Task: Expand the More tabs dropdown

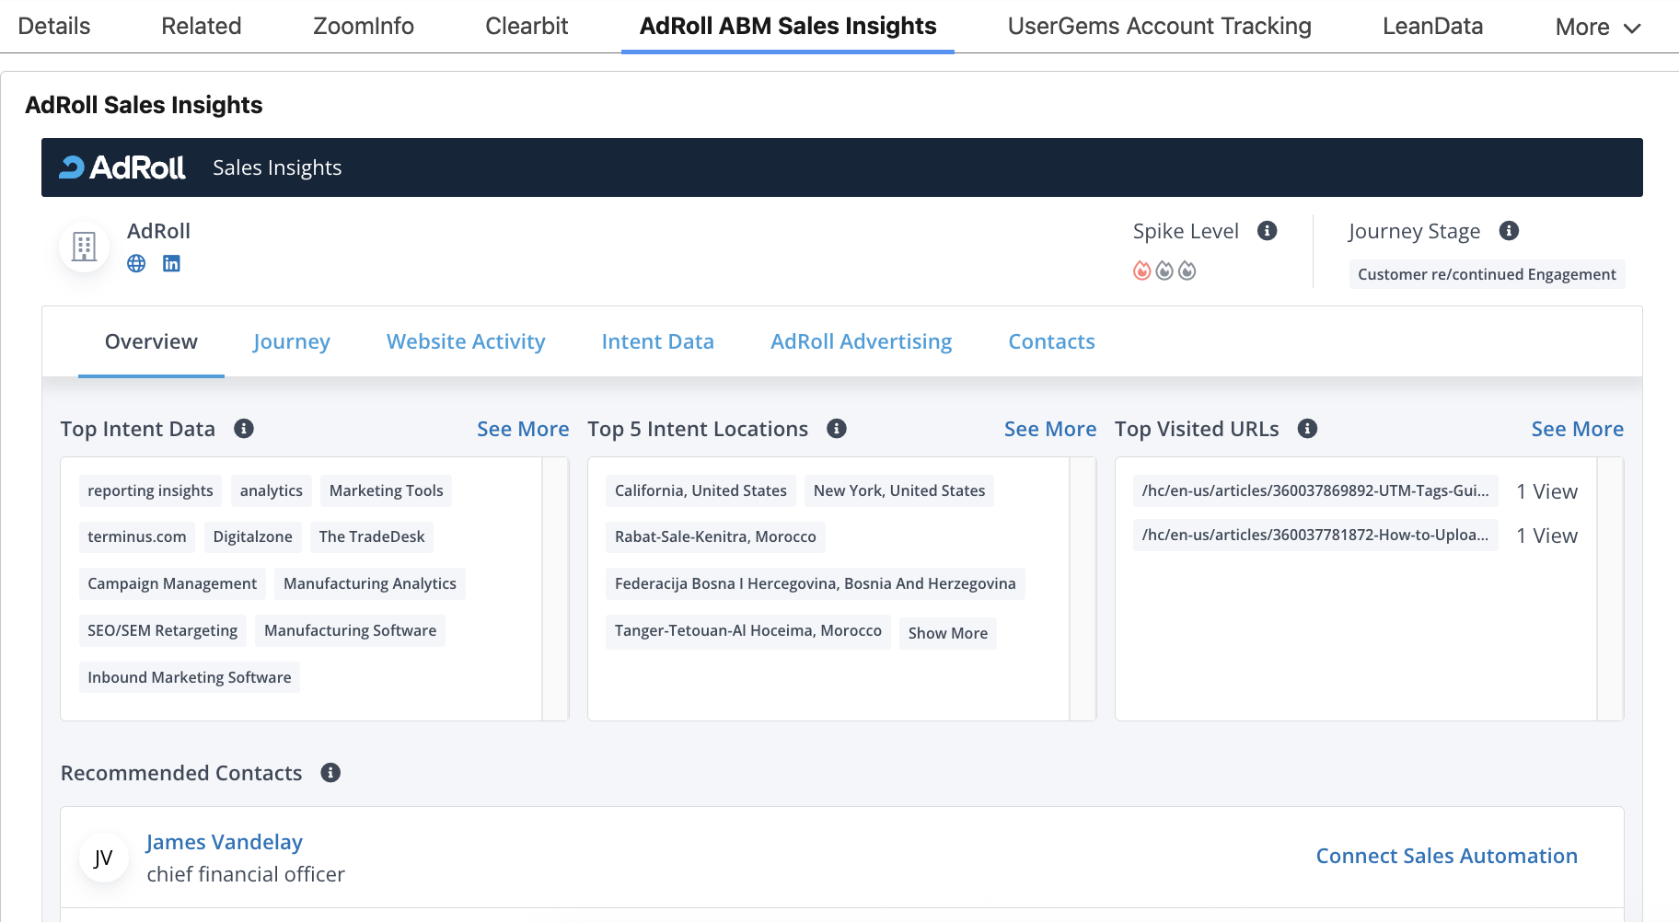Action: point(1598,28)
